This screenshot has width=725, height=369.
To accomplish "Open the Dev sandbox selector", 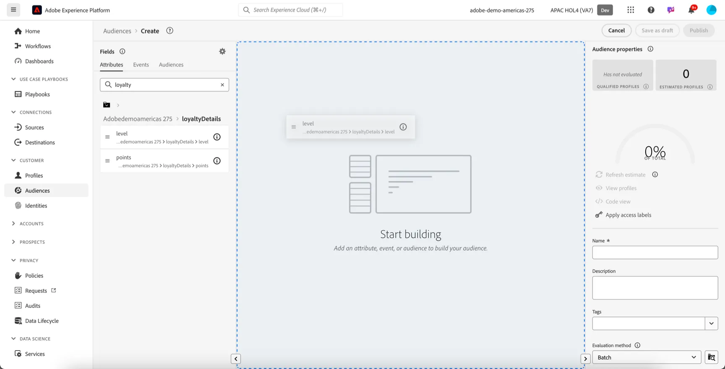I will [605, 10].
